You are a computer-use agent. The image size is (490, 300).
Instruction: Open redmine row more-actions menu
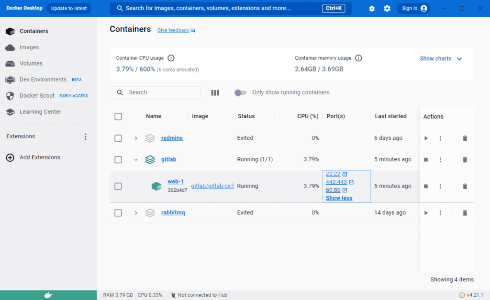coord(440,138)
